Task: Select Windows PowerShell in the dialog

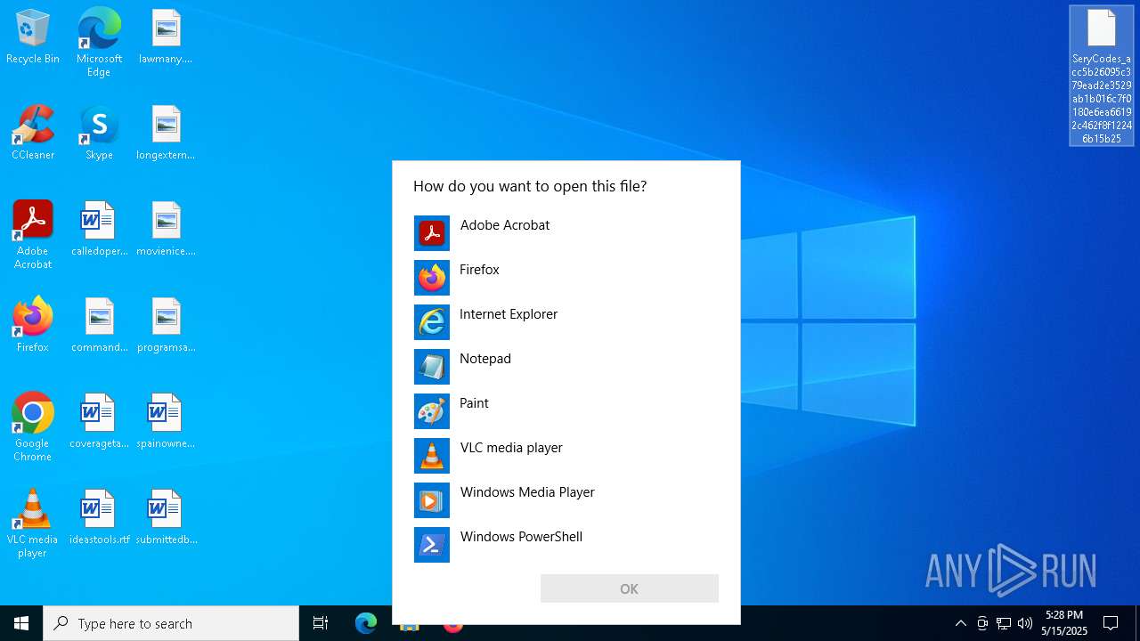Action: click(x=566, y=545)
